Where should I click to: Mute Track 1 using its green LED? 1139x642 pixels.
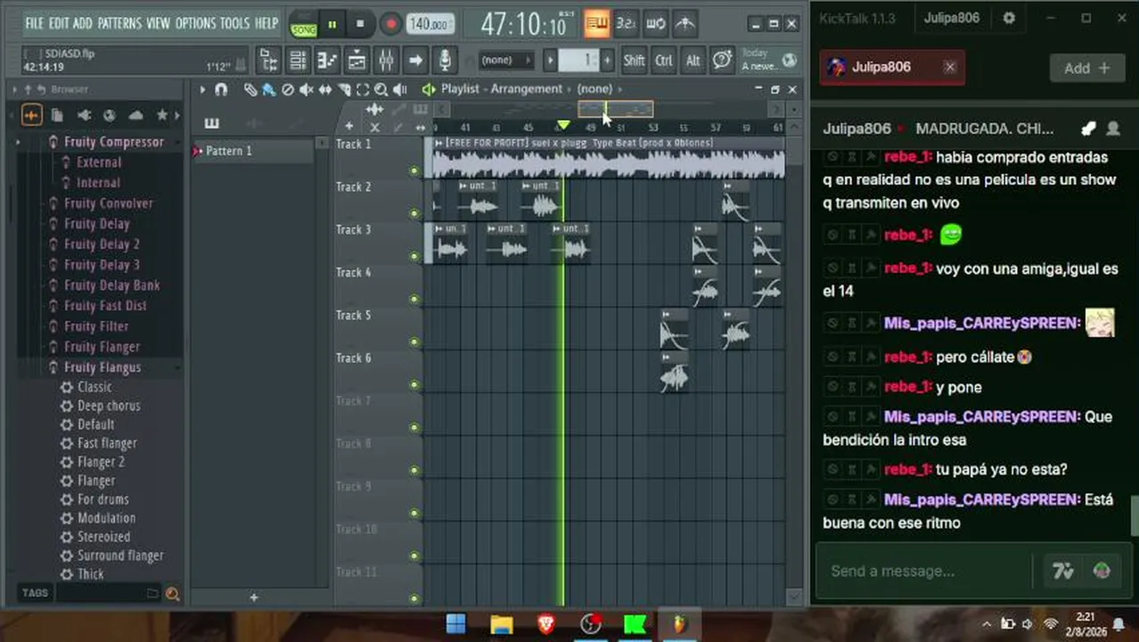pyautogui.click(x=414, y=170)
